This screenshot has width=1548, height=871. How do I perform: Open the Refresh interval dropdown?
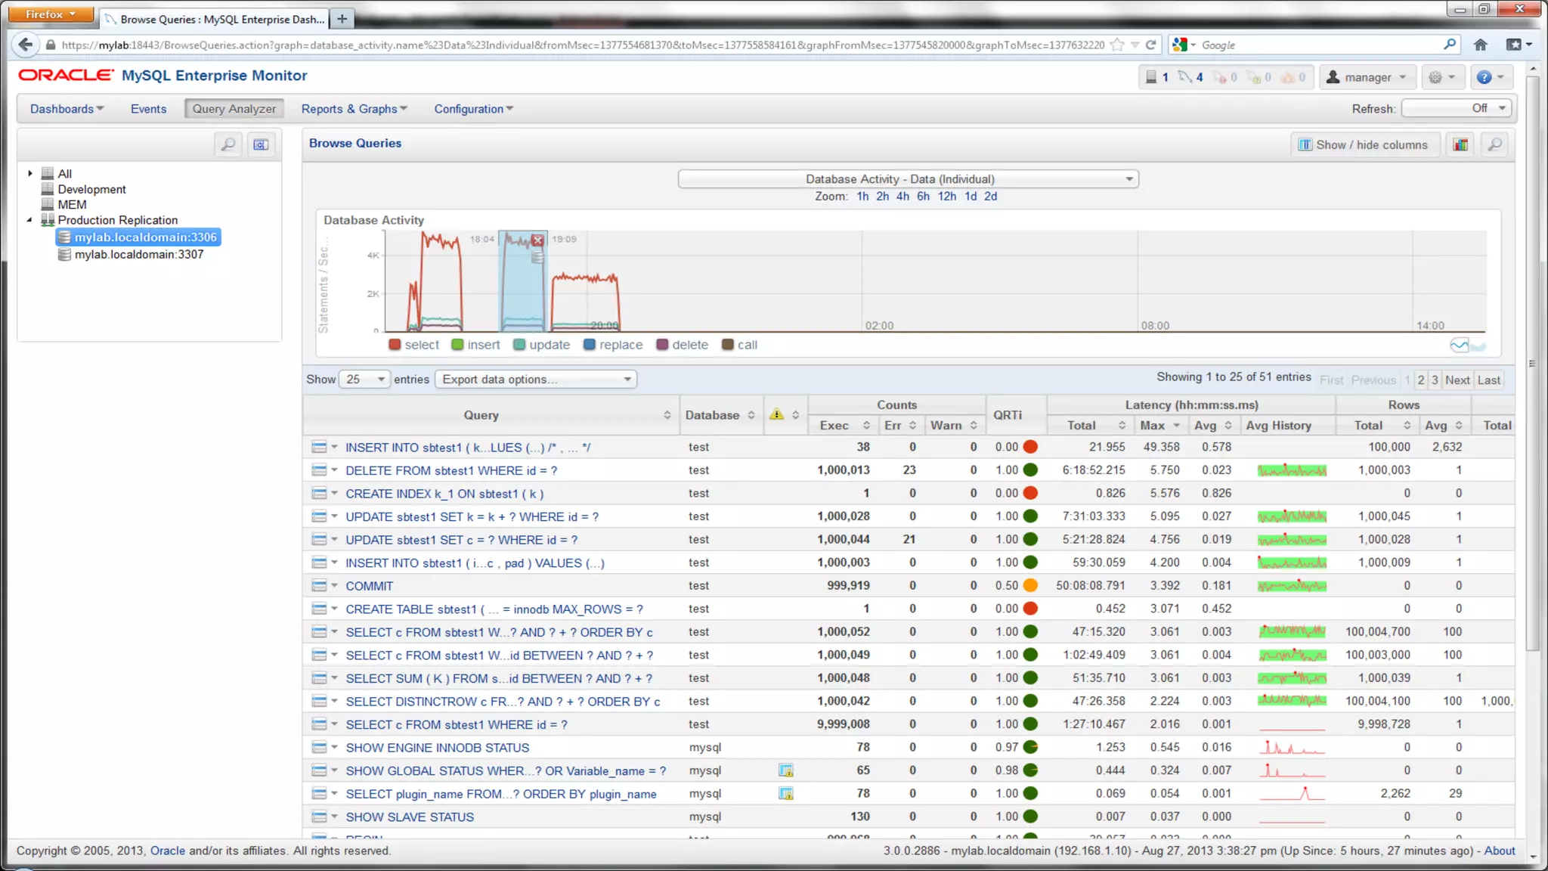(x=1457, y=109)
